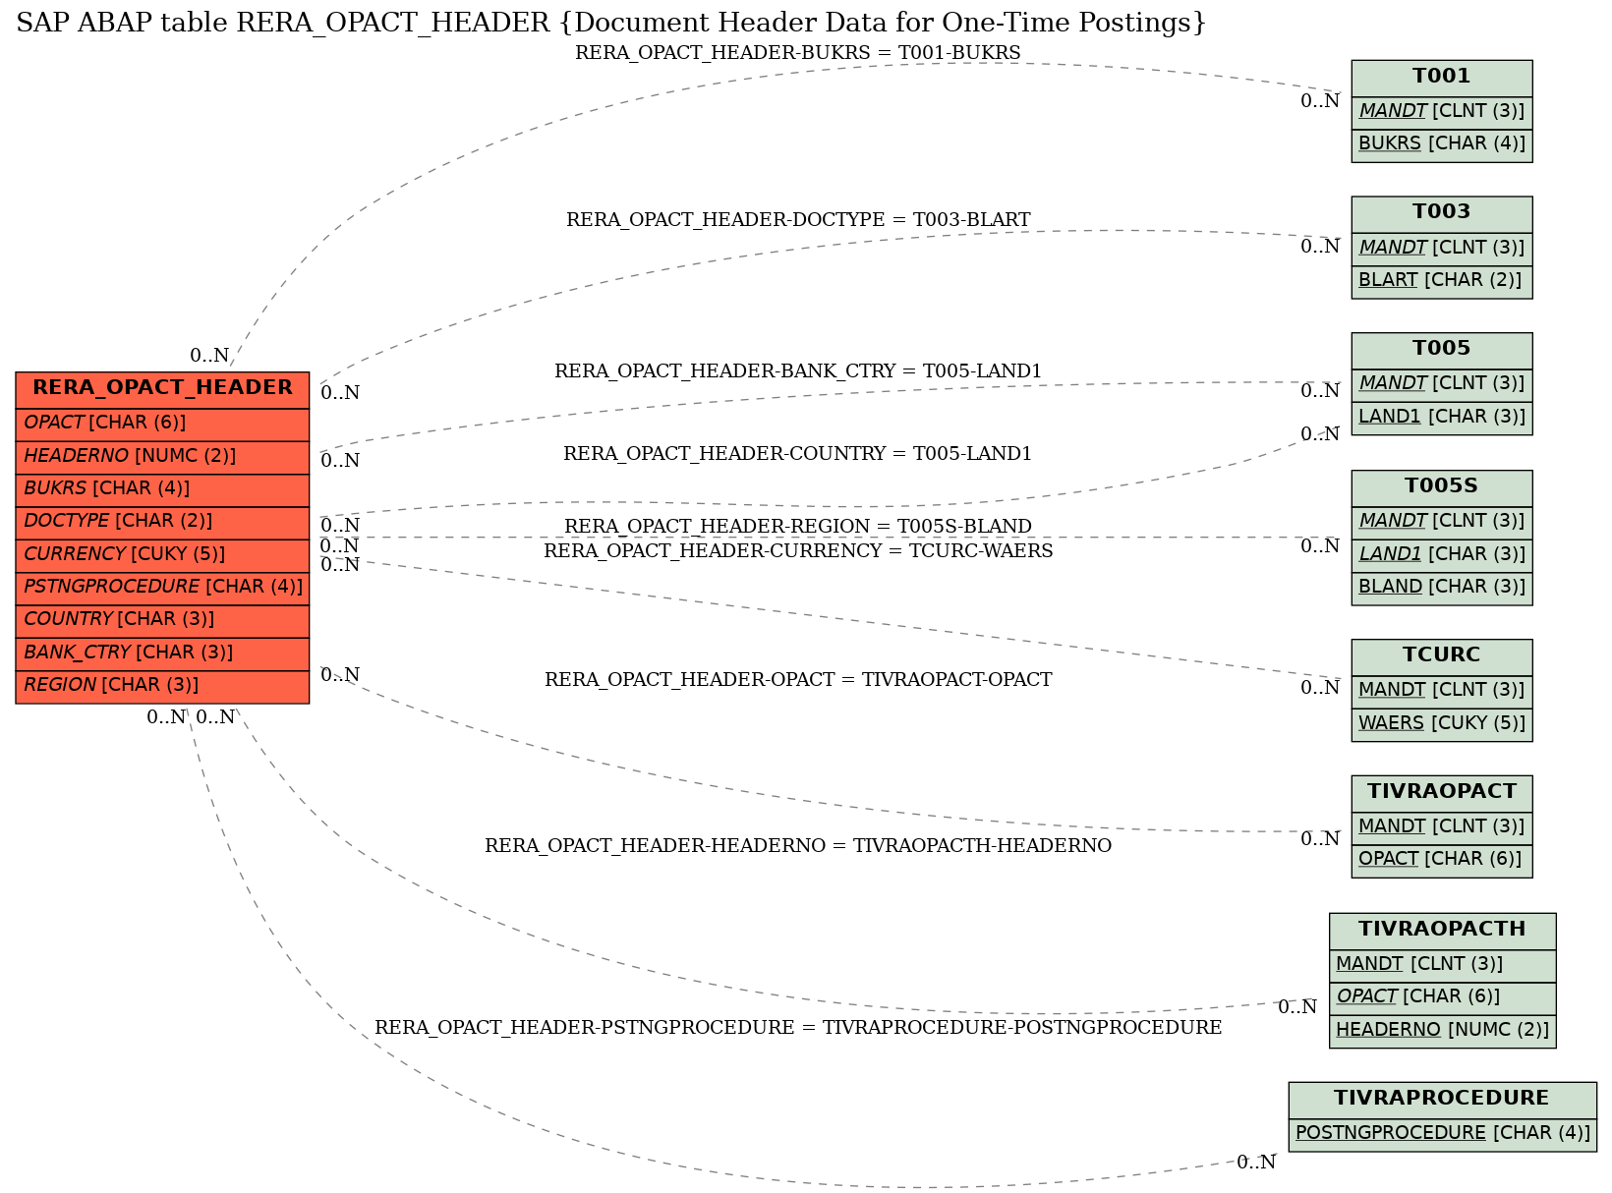
Task: Click the BUKRS = T001-BUKRS relation label
Action: (797, 53)
